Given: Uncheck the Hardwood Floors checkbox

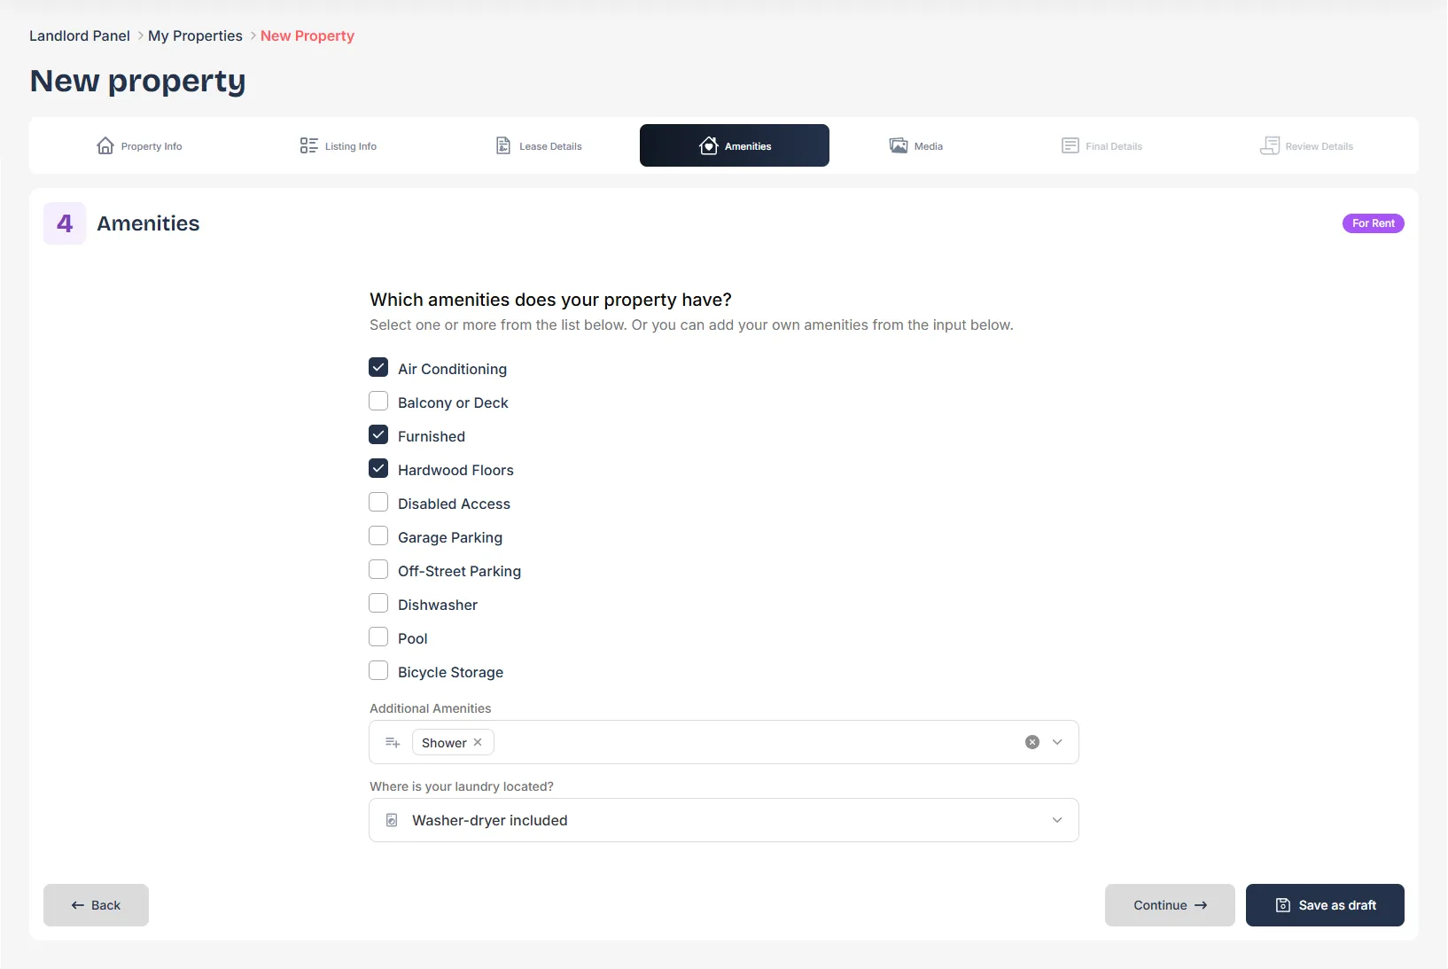Looking at the screenshot, I should (378, 468).
